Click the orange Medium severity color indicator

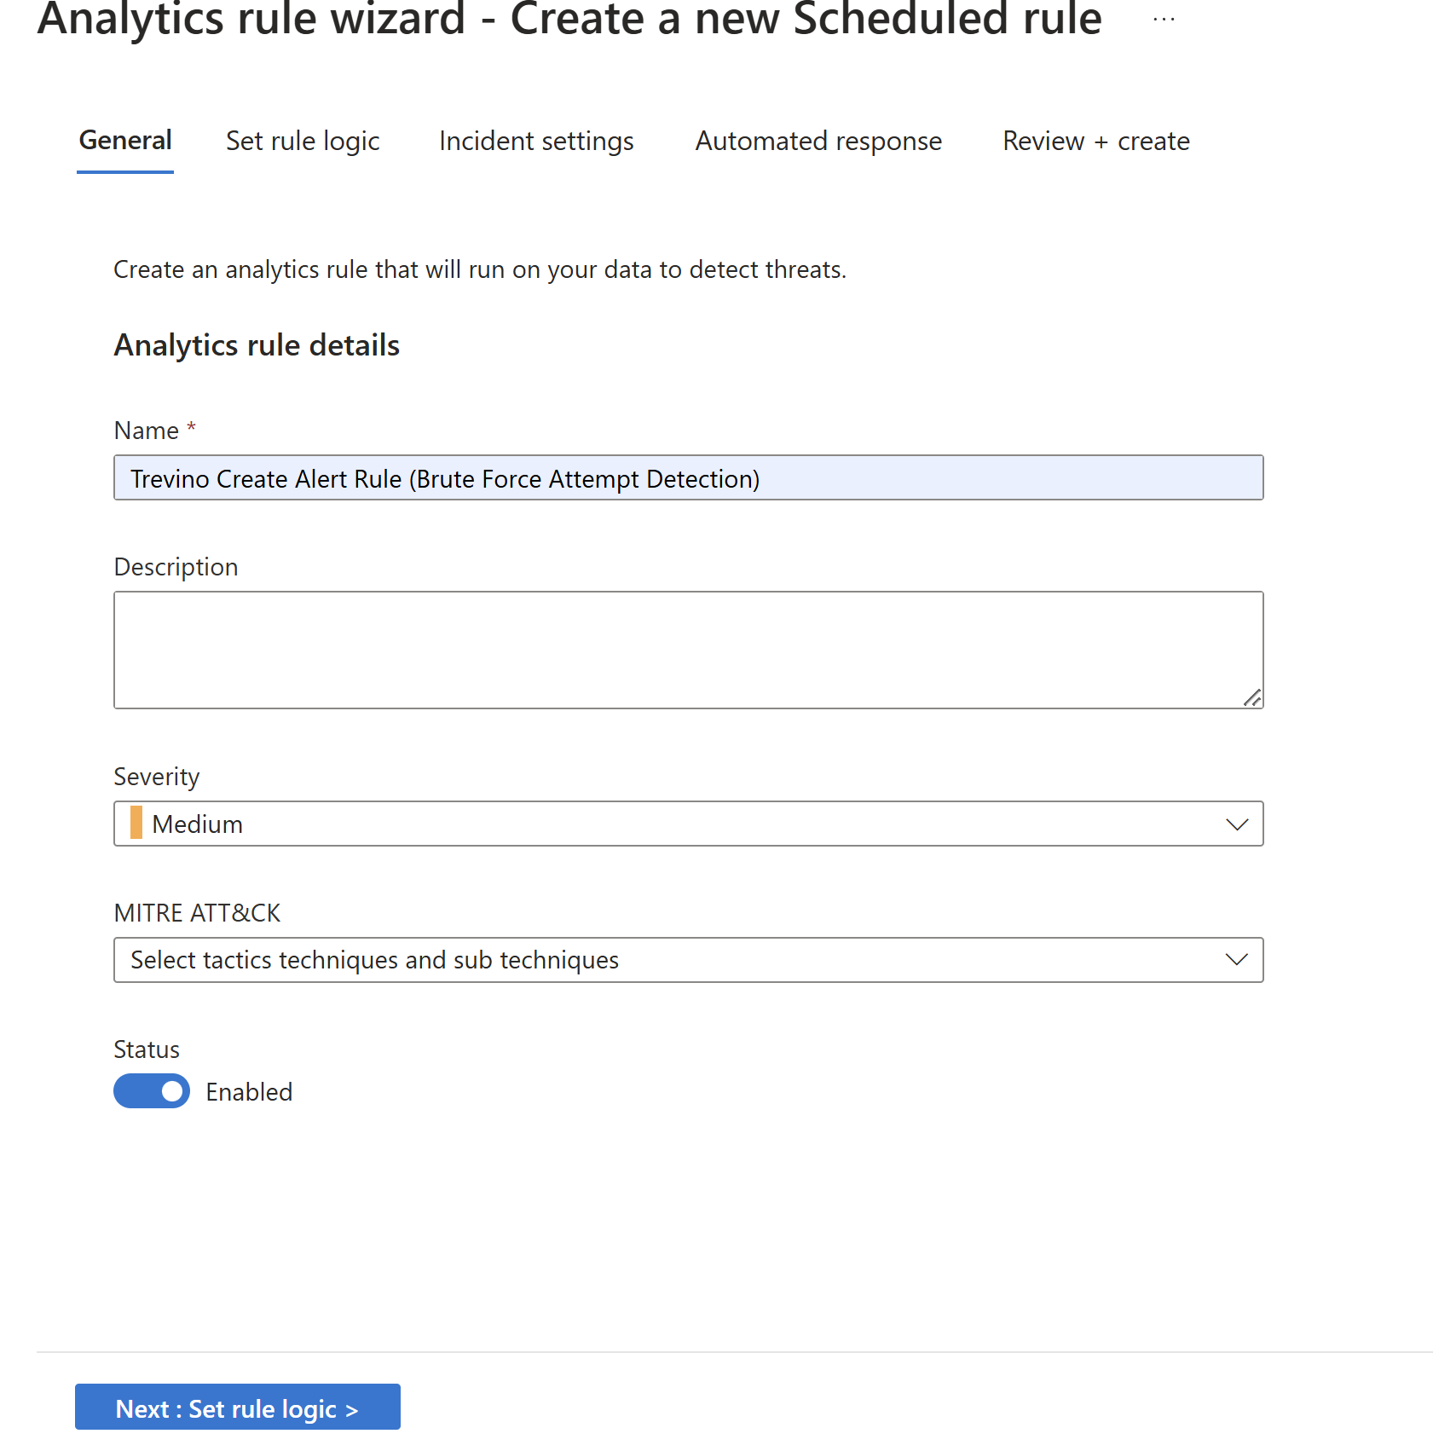[x=136, y=824]
